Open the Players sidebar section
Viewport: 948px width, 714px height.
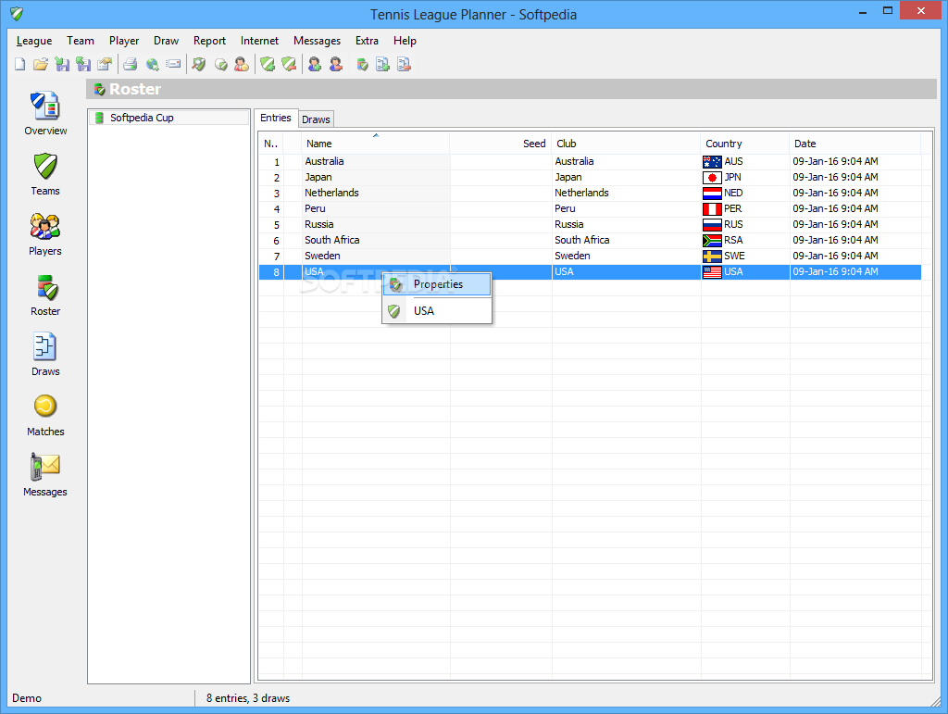(45, 234)
